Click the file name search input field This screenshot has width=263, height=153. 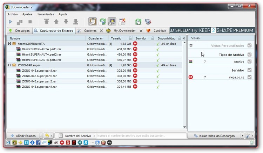pyautogui.click(x=141, y=136)
